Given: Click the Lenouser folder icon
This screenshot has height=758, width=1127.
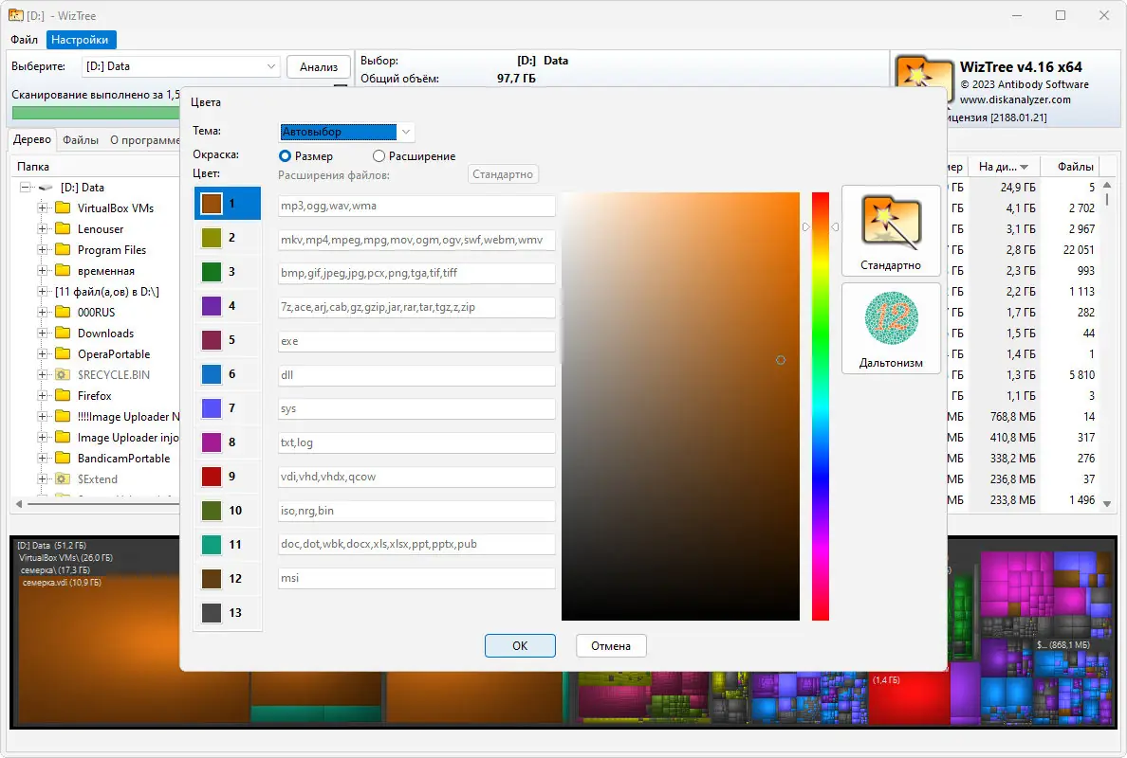Looking at the screenshot, I should click(63, 229).
